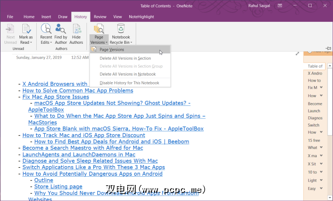Switch to the Insert ribbon tab
The width and height of the screenshot is (333, 201).
[x=47, y=16]
